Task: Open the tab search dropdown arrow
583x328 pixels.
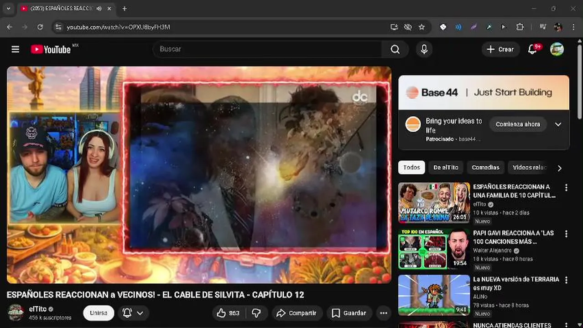Action: coord(8,8)
